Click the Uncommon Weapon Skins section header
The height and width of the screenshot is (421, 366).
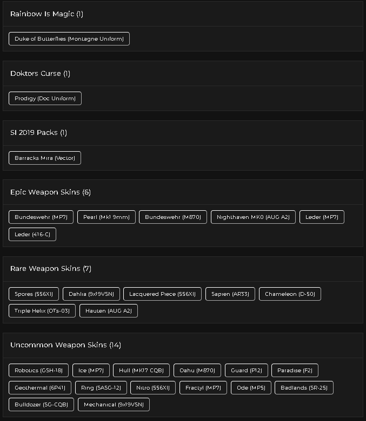coord(65,345)
